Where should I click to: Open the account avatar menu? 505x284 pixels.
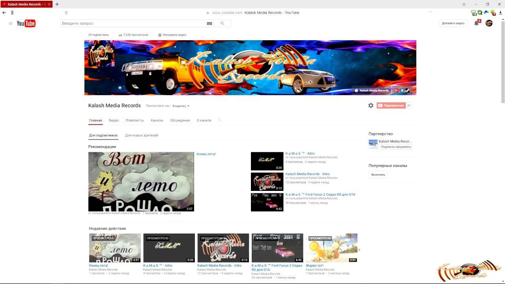pyautogui.click(x=489, y=23)
